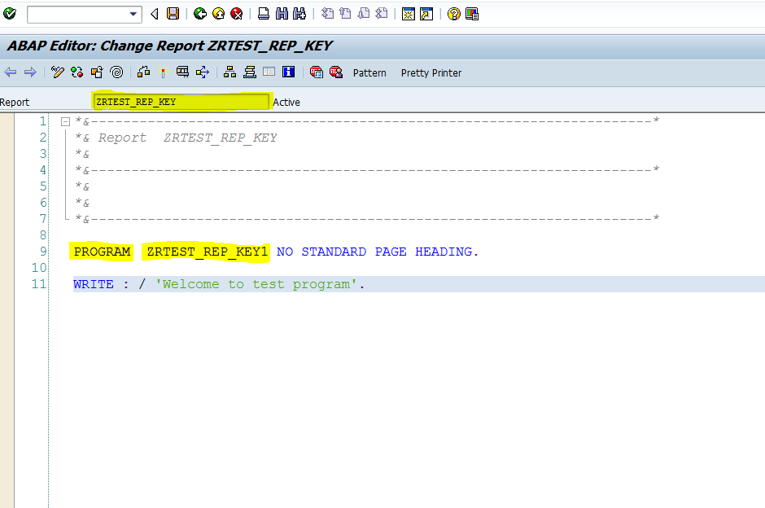Open Where-Used List icon

pos(203,72)
